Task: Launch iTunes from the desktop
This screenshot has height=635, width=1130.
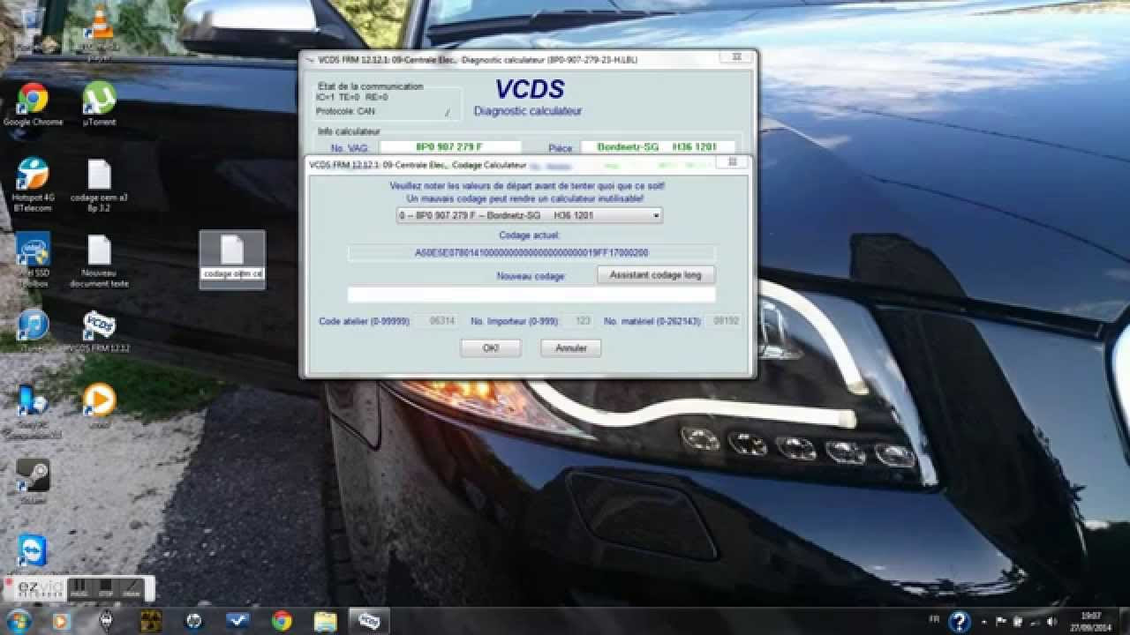Action: point(33,331)
